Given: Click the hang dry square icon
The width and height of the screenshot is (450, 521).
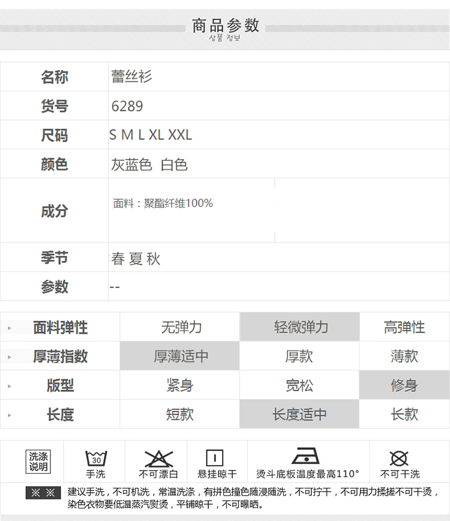Looking at the screenshot, I should 215,458.
